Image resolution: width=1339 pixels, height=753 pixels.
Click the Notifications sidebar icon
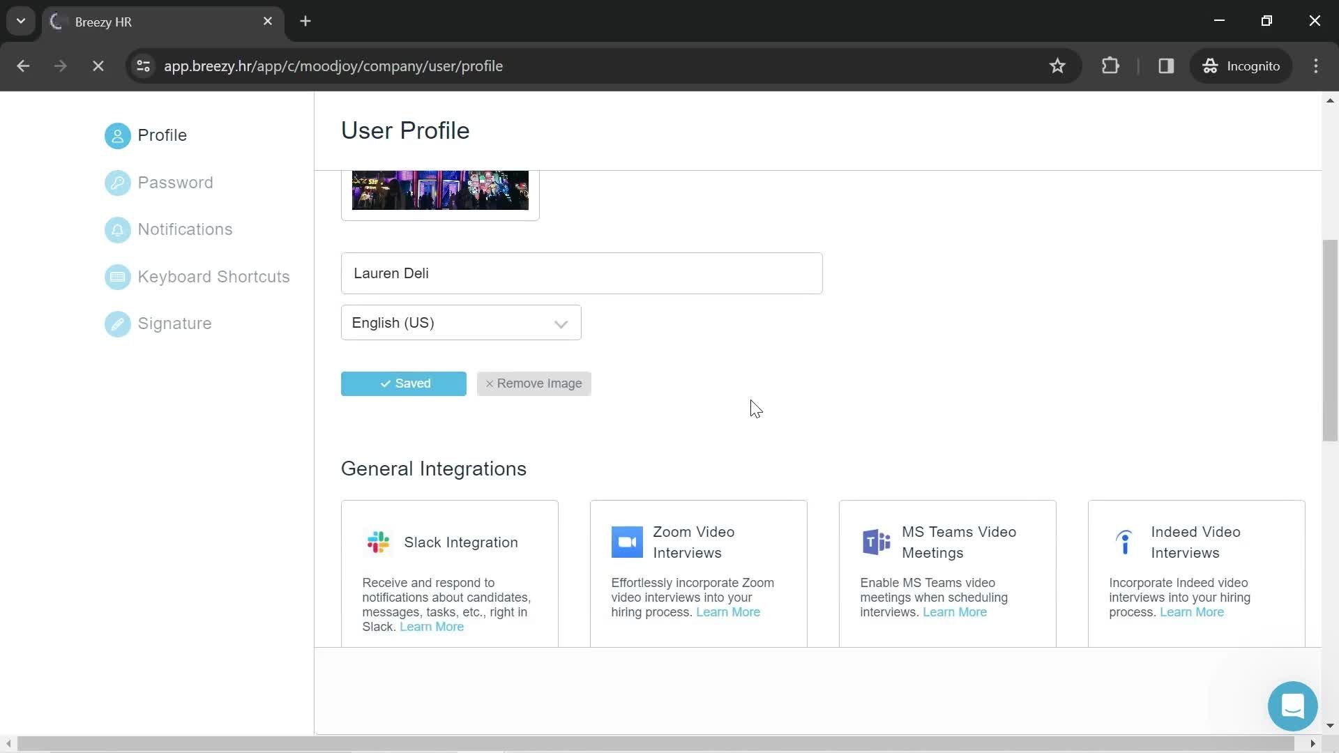tap(118, 229)
